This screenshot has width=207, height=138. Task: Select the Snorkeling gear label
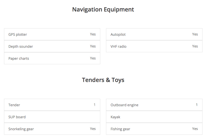(x=21, y=129)
